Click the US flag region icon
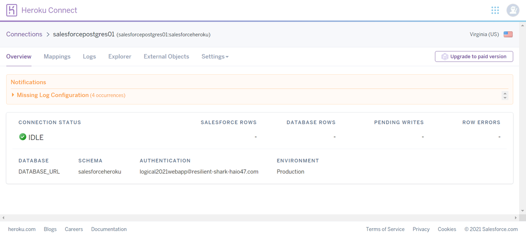This screenshot has width=526, height=237. coord(508,34)
